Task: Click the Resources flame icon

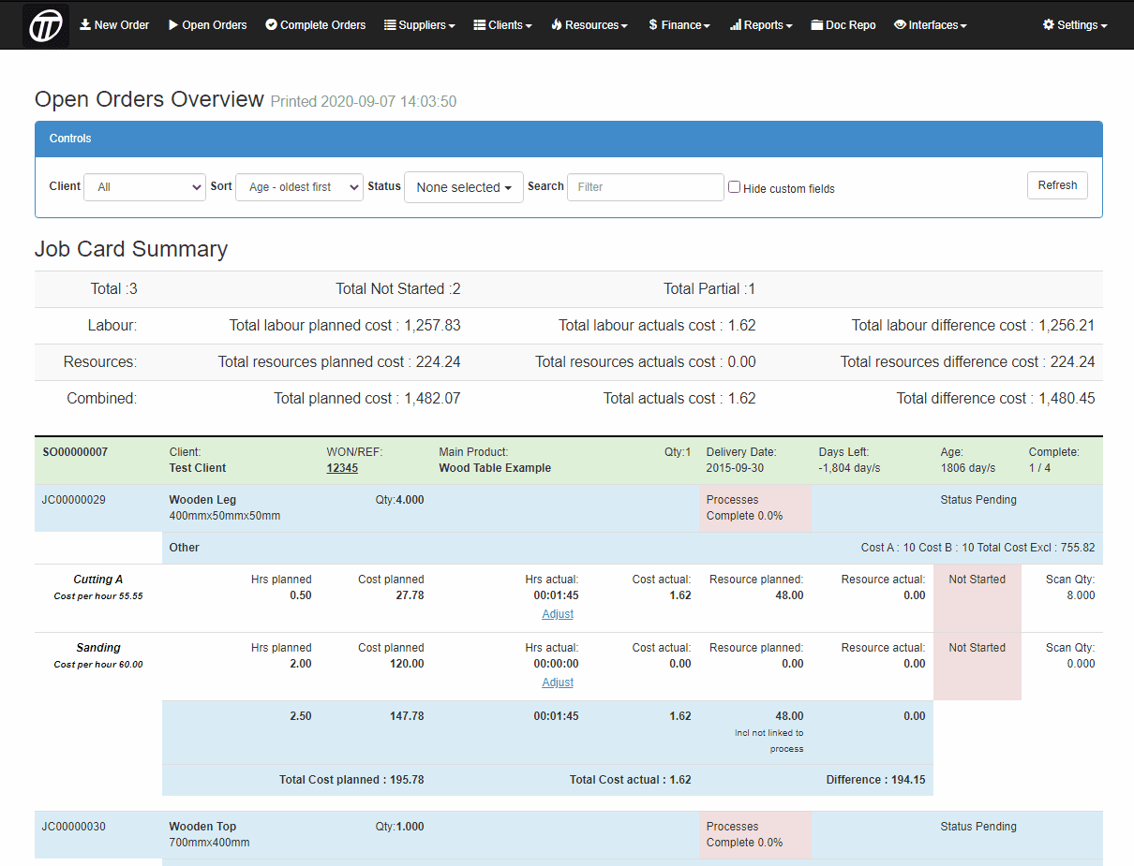Action: tap(557, 25)
